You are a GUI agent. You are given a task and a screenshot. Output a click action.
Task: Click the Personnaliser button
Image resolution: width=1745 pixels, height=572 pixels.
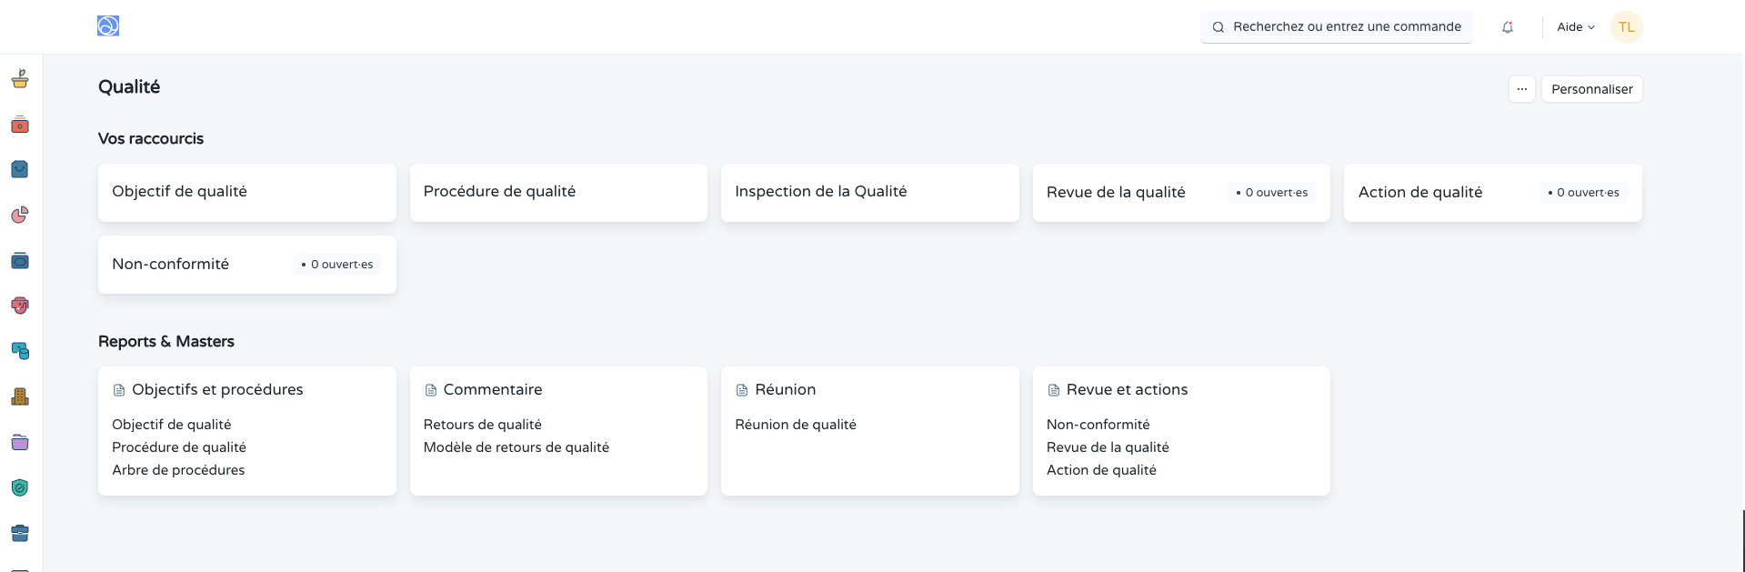[x=1590, y=88]
